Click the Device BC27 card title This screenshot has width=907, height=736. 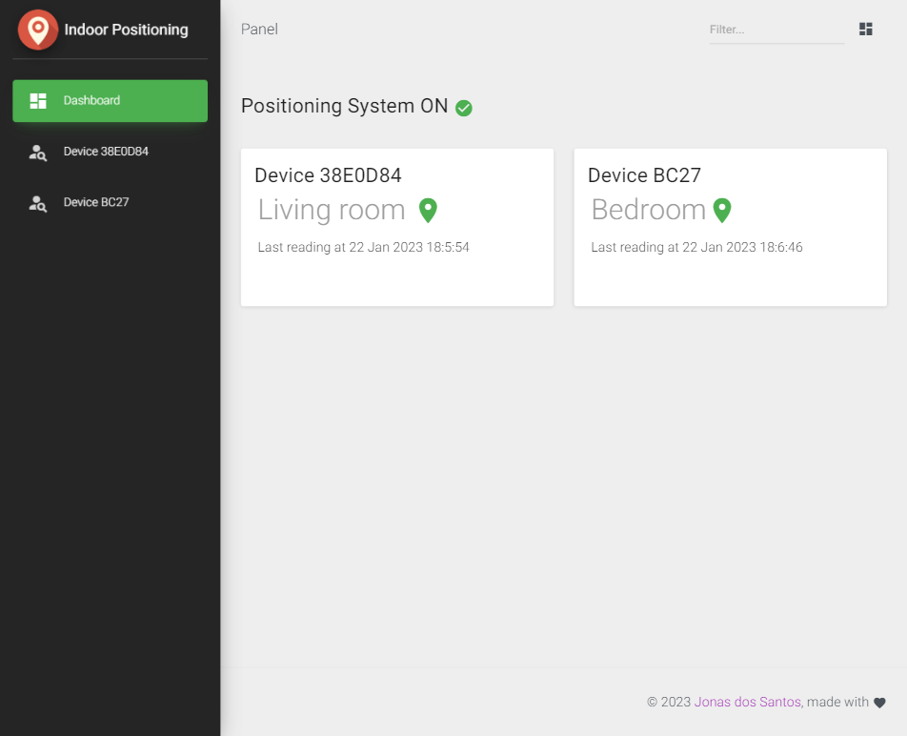coord(644,175)
